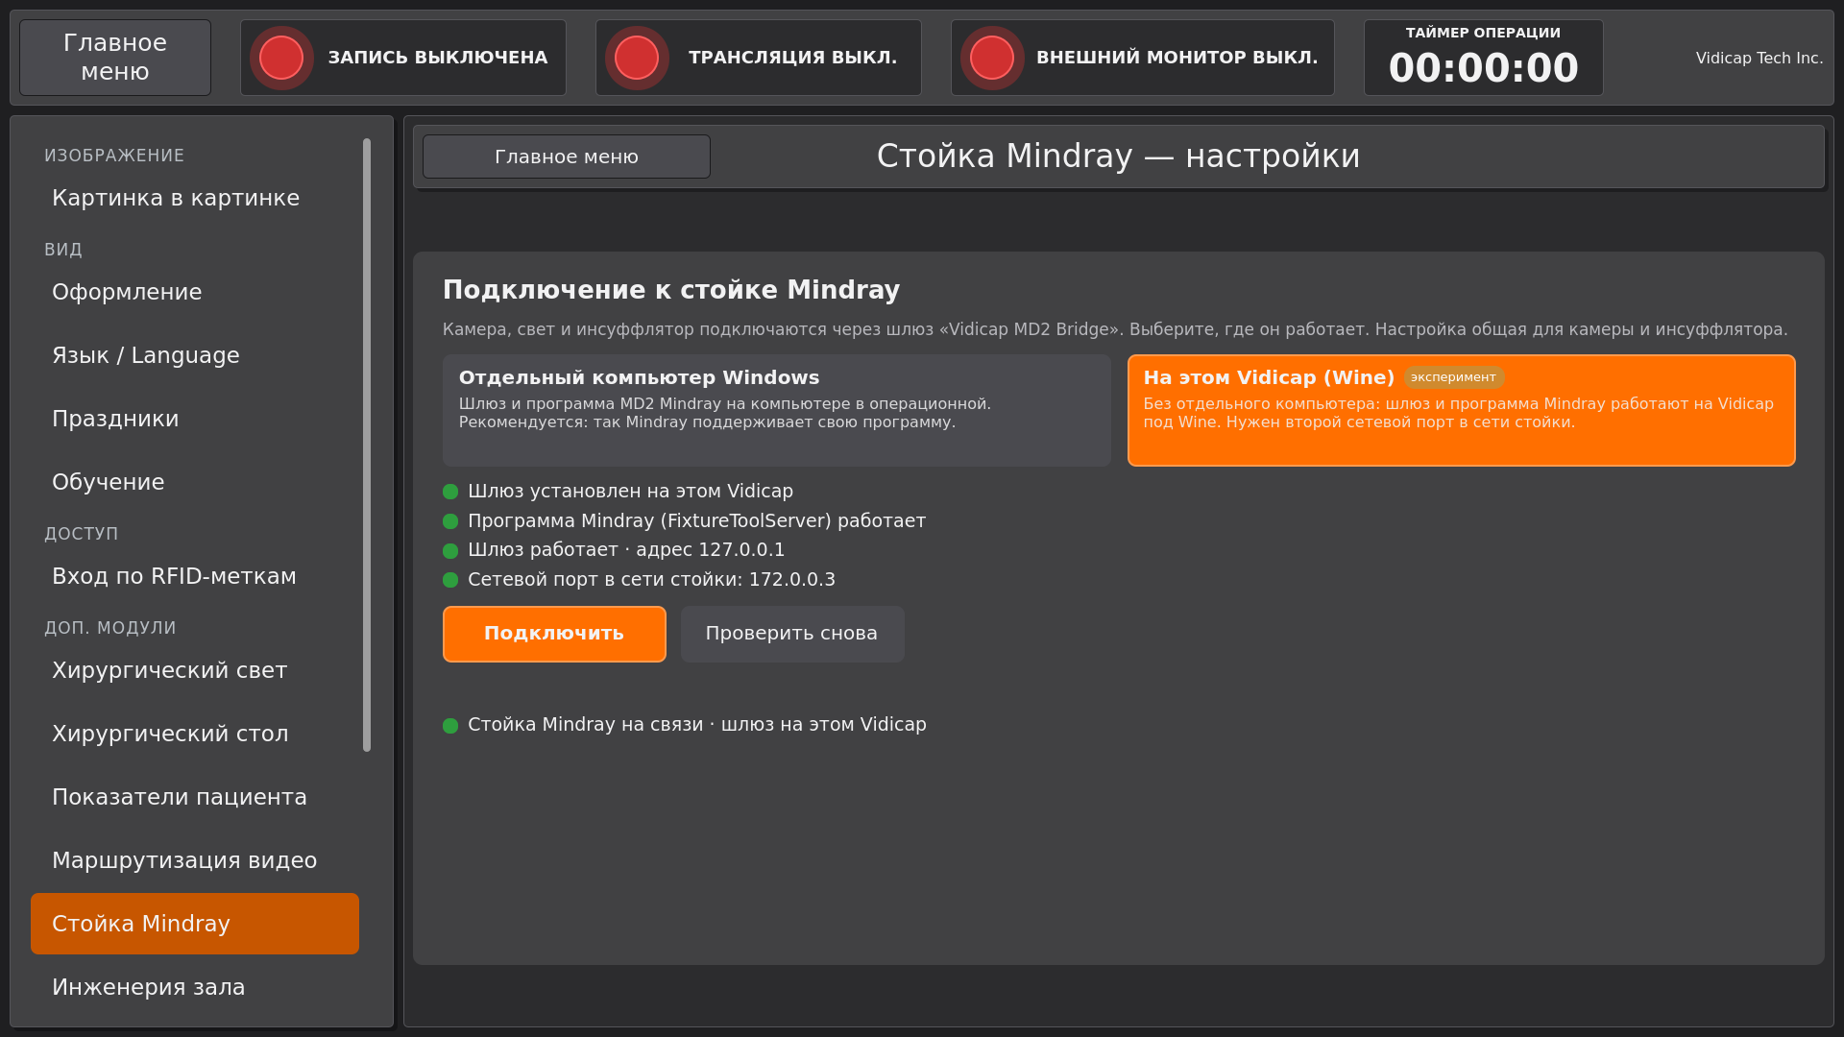This screenshot has width=1844, height=1037.
Task: Toggle the "Внешний монитор выкл." button
Action: [x=1143, y=58]
